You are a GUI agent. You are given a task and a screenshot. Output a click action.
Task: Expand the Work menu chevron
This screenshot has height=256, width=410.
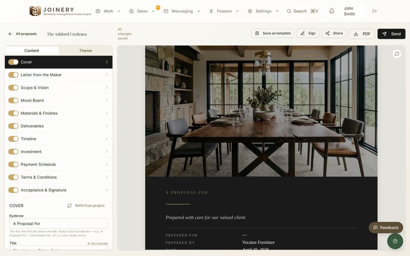coord(119,11)
